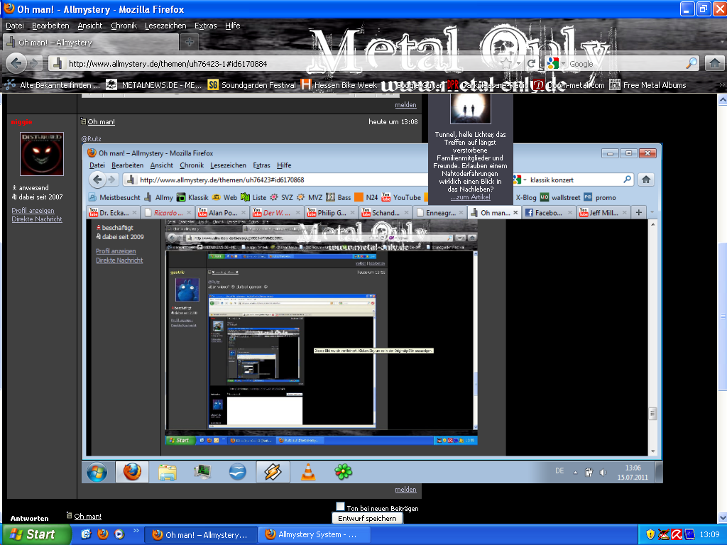Open the METALNEWS.DE bookmark
This screenshot has width=727, height=545.
[154, 85]
